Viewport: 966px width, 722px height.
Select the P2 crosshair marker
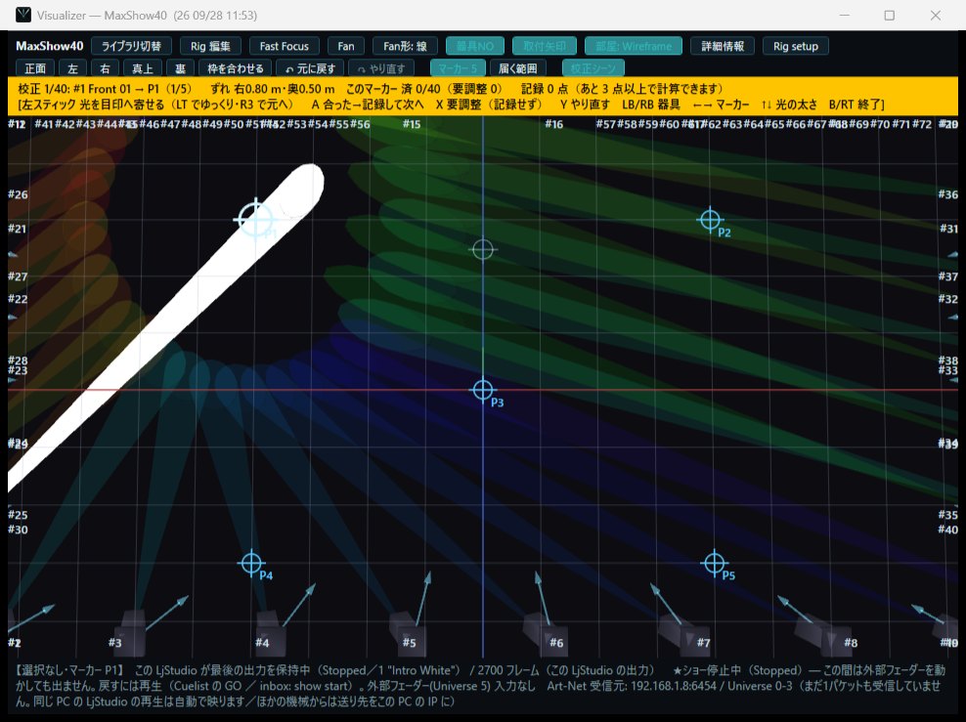(710, 219)
